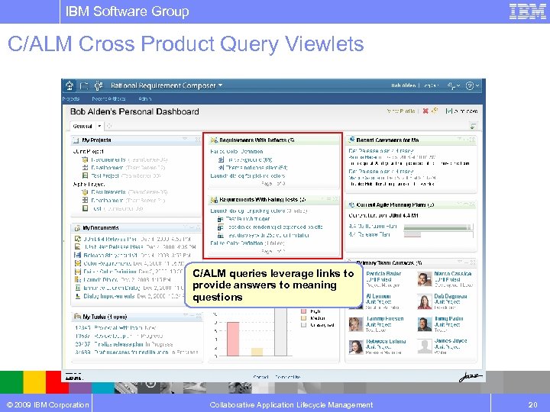Click the Recent Comments for Me viewlet icon
550x412 pixels.
pyautogui.click(x=351, y=140)
